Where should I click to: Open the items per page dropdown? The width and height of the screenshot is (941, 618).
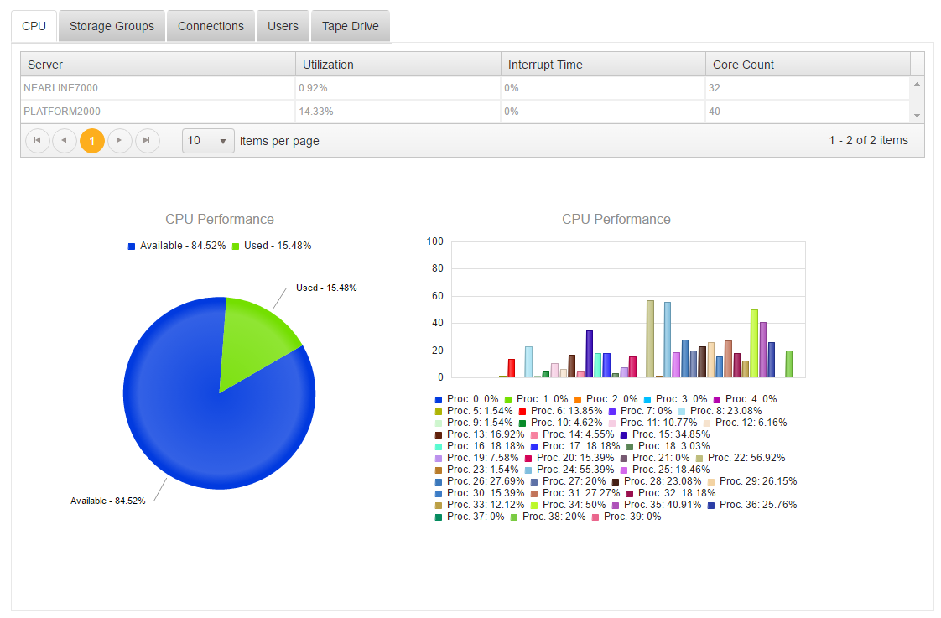208,141
